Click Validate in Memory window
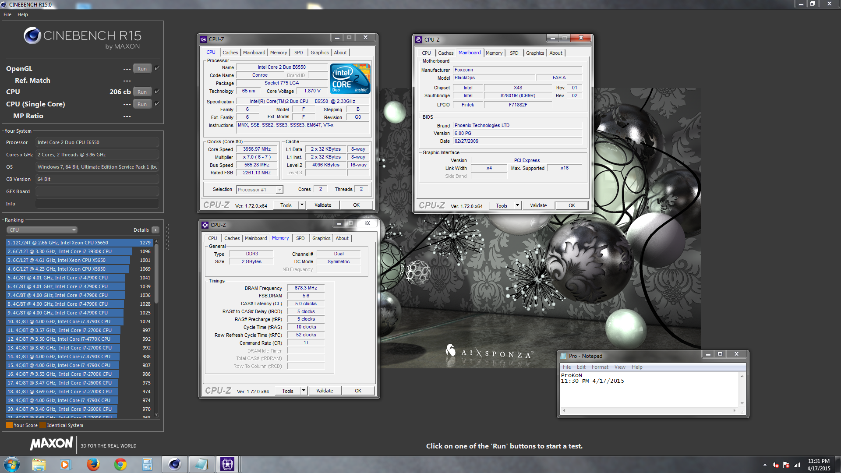Image resolution: width=841 pixels, height=473 pixels. (325, 391)
